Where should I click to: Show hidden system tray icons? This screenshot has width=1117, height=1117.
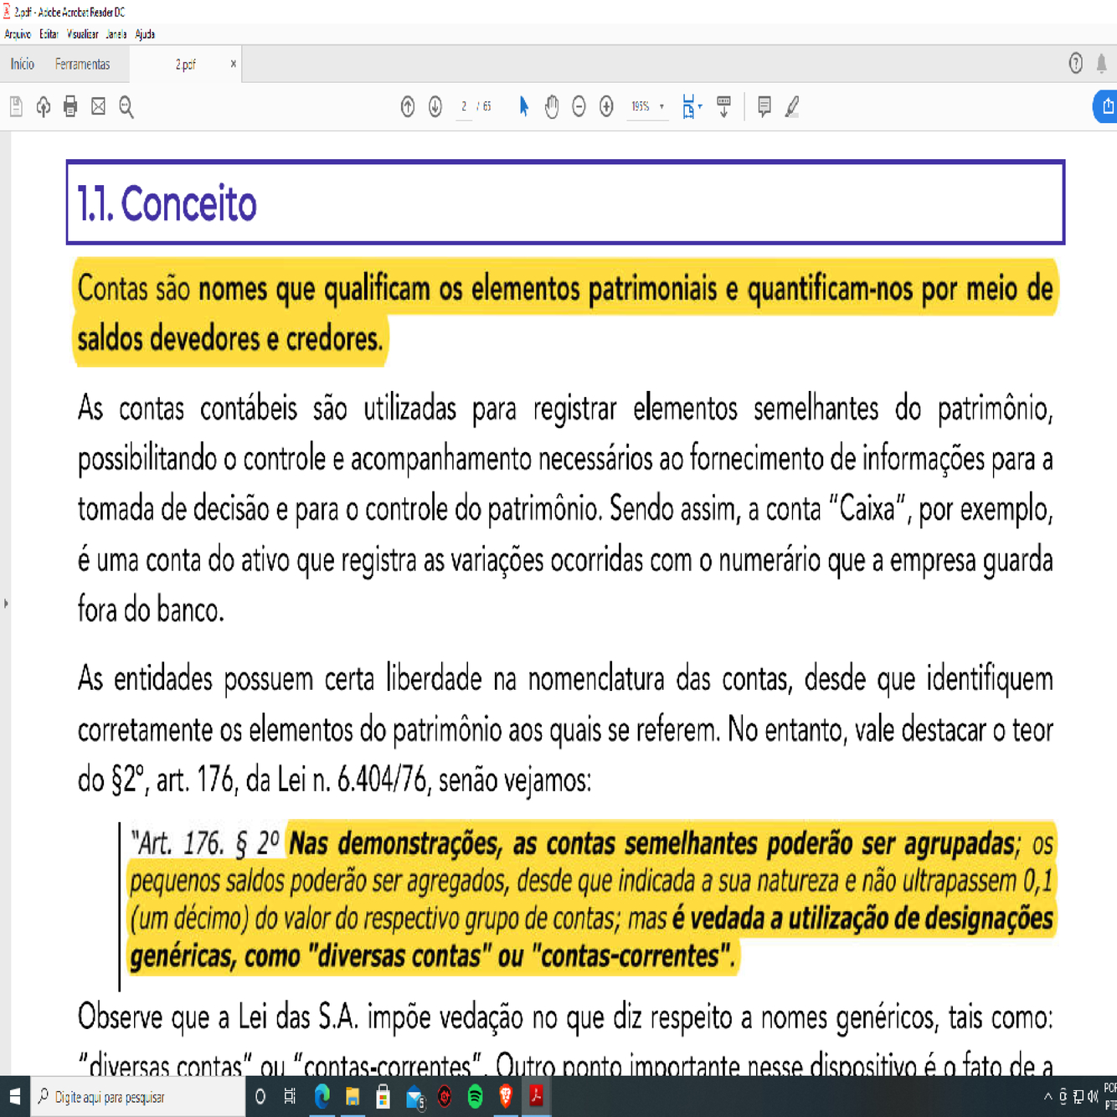(x=1048, y=1097)
